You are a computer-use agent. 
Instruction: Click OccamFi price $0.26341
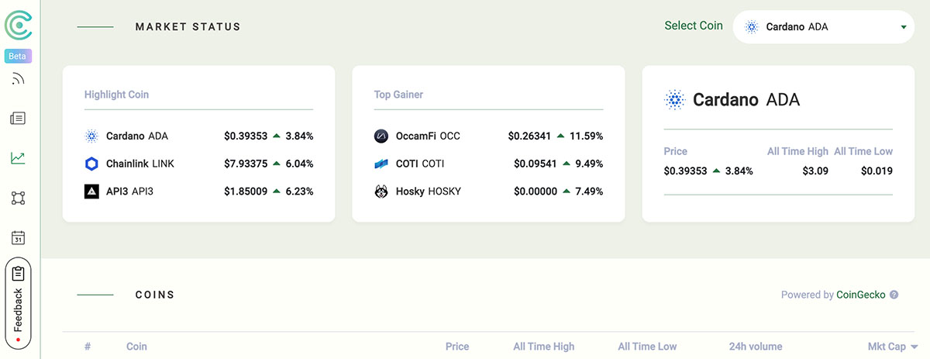click(530, 136)
